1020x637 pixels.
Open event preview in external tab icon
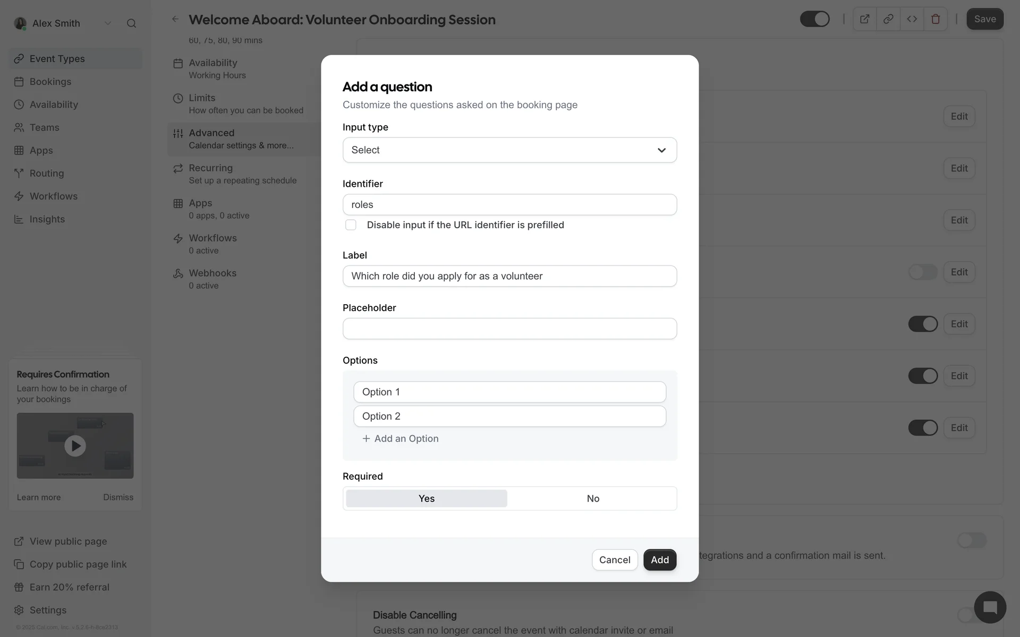pyautogui.click(x=864, y=19)
